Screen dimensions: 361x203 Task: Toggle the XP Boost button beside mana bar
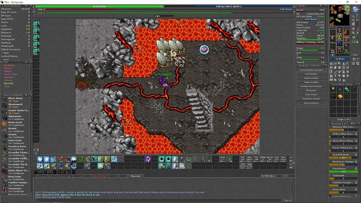pyautogui.click(x=286, y=9)
